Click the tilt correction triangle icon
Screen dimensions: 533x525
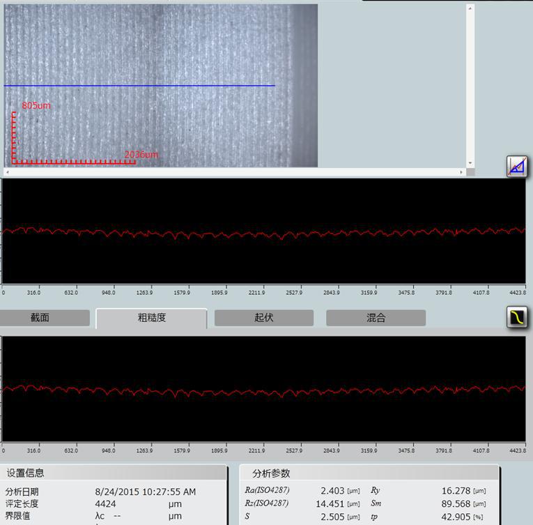pos(516,167)
